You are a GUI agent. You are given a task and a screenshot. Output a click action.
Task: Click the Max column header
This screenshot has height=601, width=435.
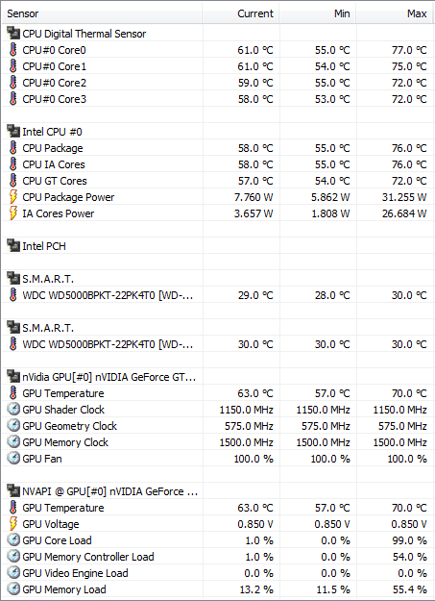coord(396,13)
